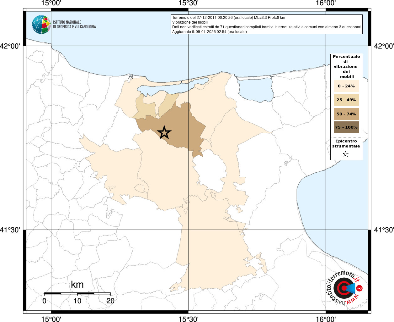
Task: Click the bottom 15°30' longitude label
Action: tap(188, 319)
